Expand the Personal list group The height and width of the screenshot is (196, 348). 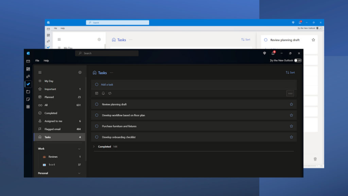click(x=79, y=173)
